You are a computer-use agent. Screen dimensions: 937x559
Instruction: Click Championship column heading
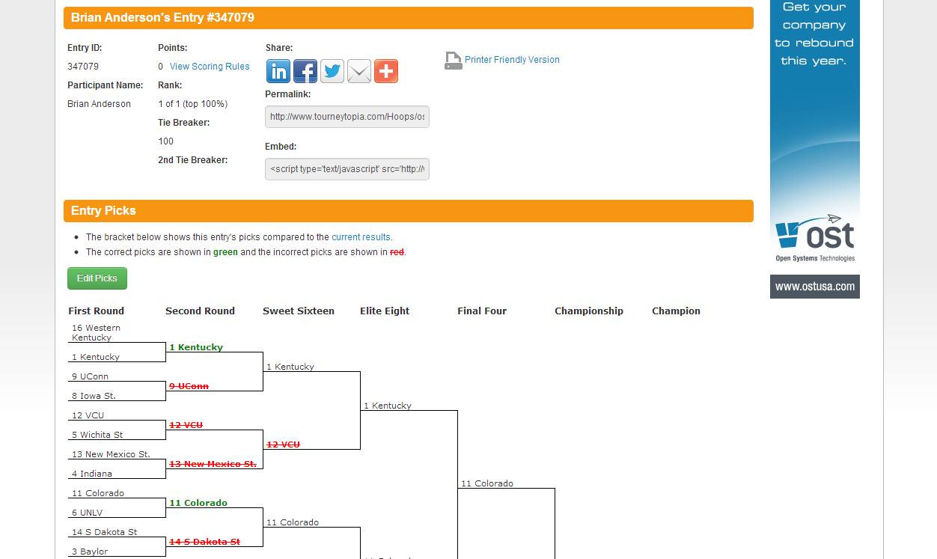pos(589,311)
